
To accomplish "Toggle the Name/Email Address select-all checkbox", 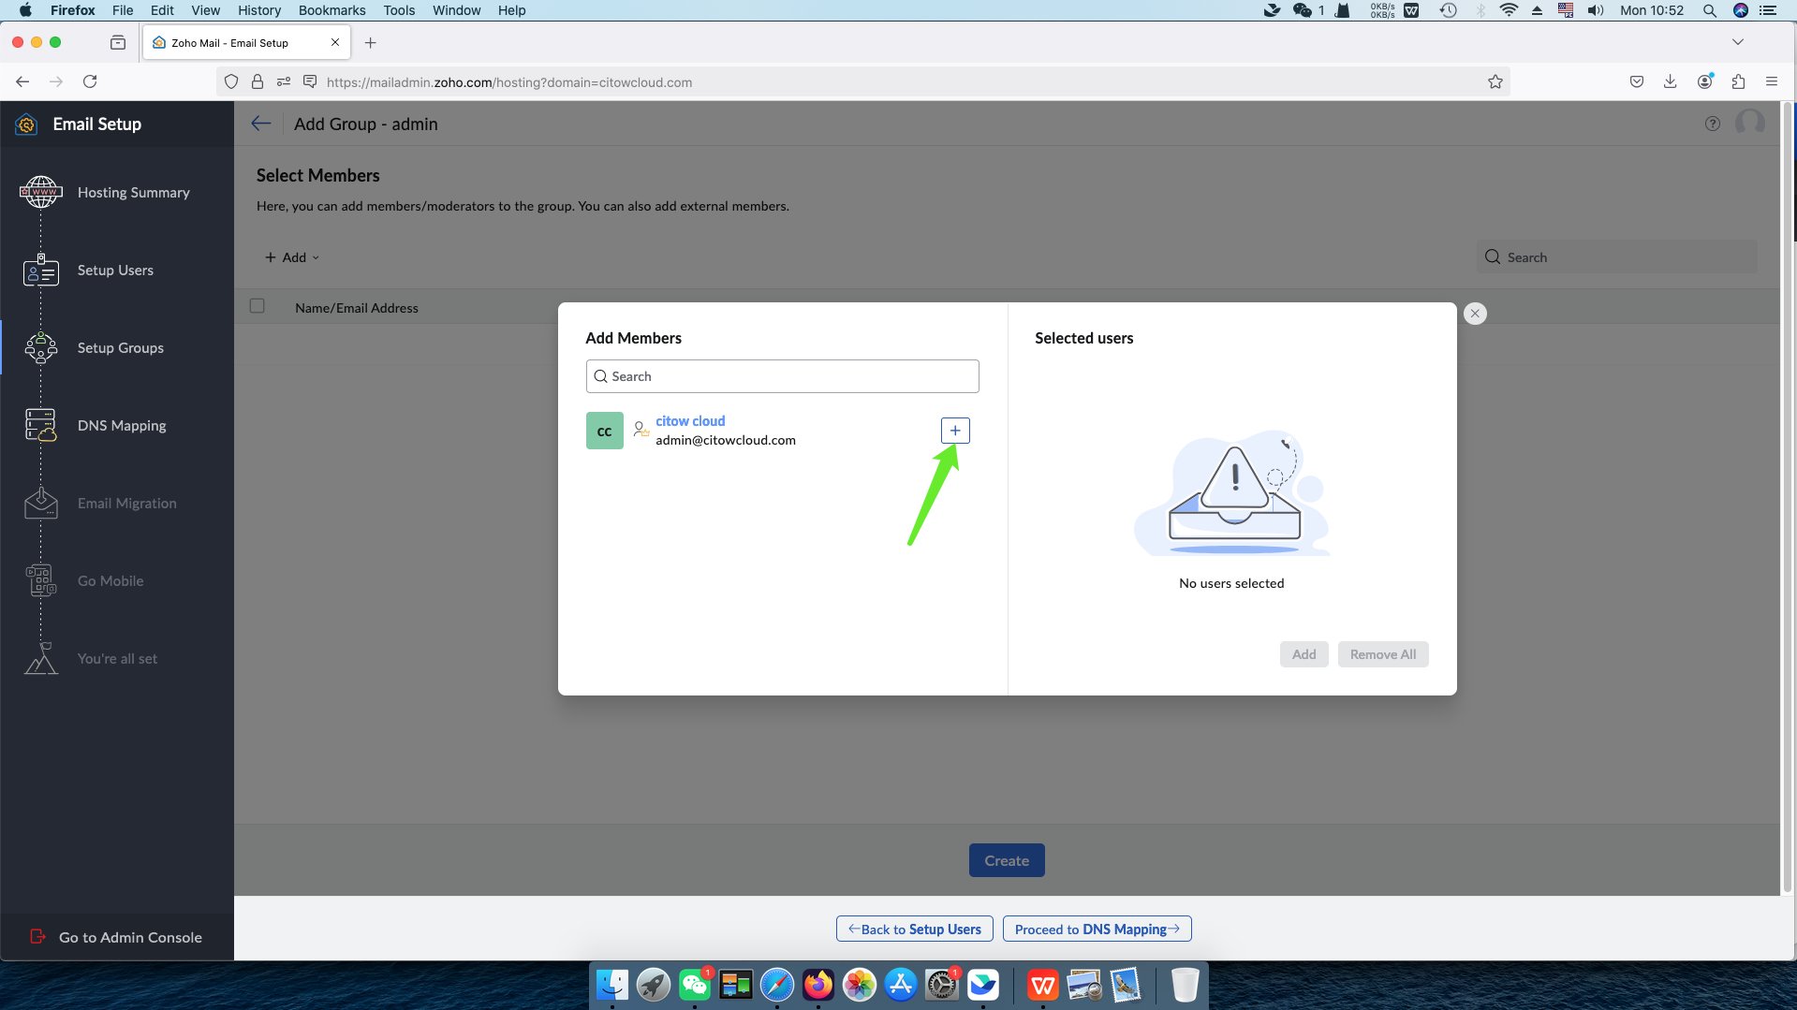I will pos(258,306).
